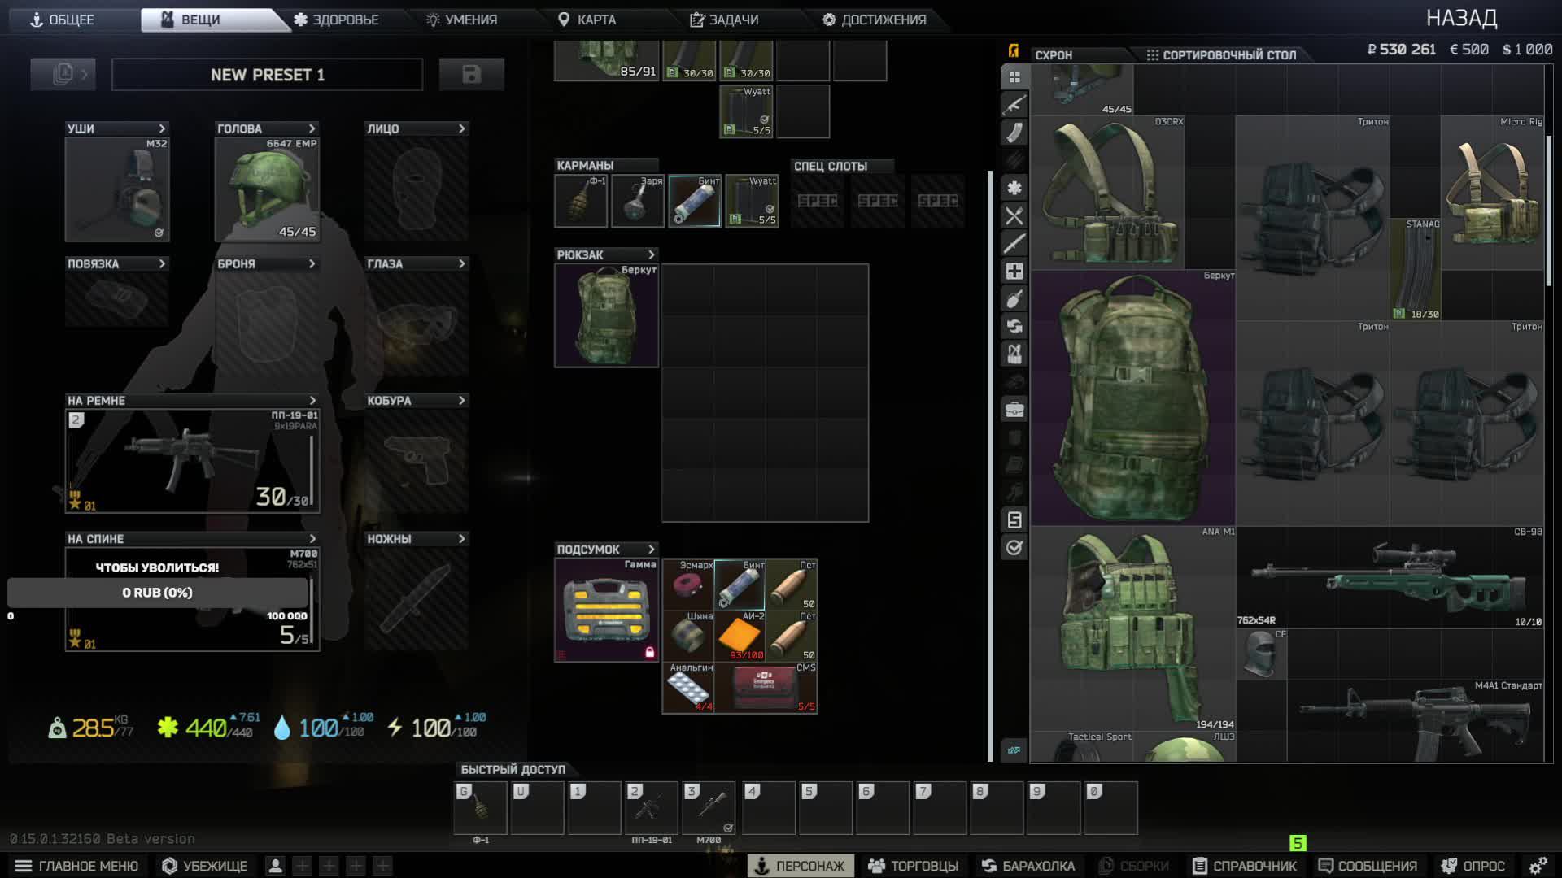Viewport: 1562px width, 878px height.
Task: Toggle the barter exchange arrows filter icon
Action: (1014, 326)
